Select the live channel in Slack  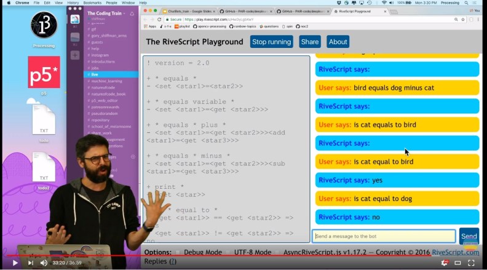tap(111, 74)
